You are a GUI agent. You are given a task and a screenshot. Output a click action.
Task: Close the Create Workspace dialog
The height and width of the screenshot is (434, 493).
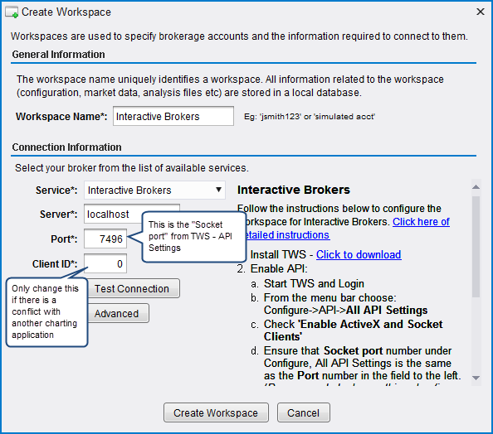pyautogui.click(x=480, y=12)
